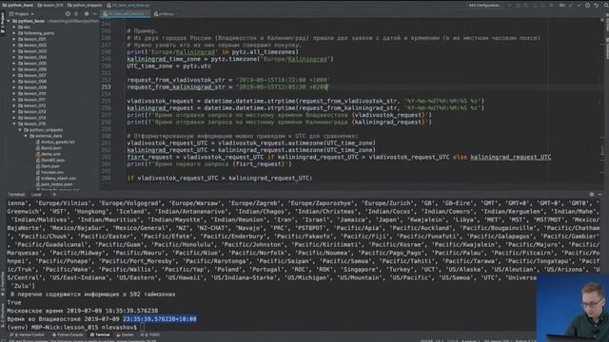Viewport: 609px width, 342px height.
Task: Expand the lesson_012 folder
Action: [14, 105]
